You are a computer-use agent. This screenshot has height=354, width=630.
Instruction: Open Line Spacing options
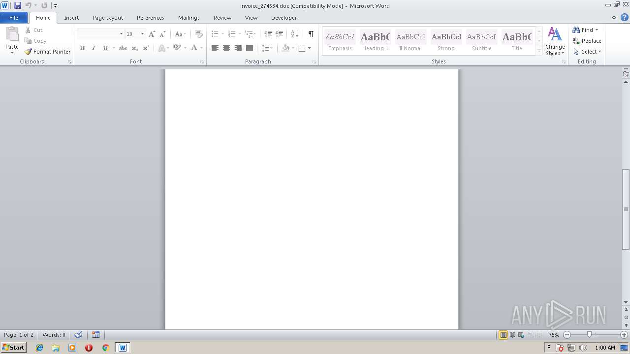pos(267,48)
